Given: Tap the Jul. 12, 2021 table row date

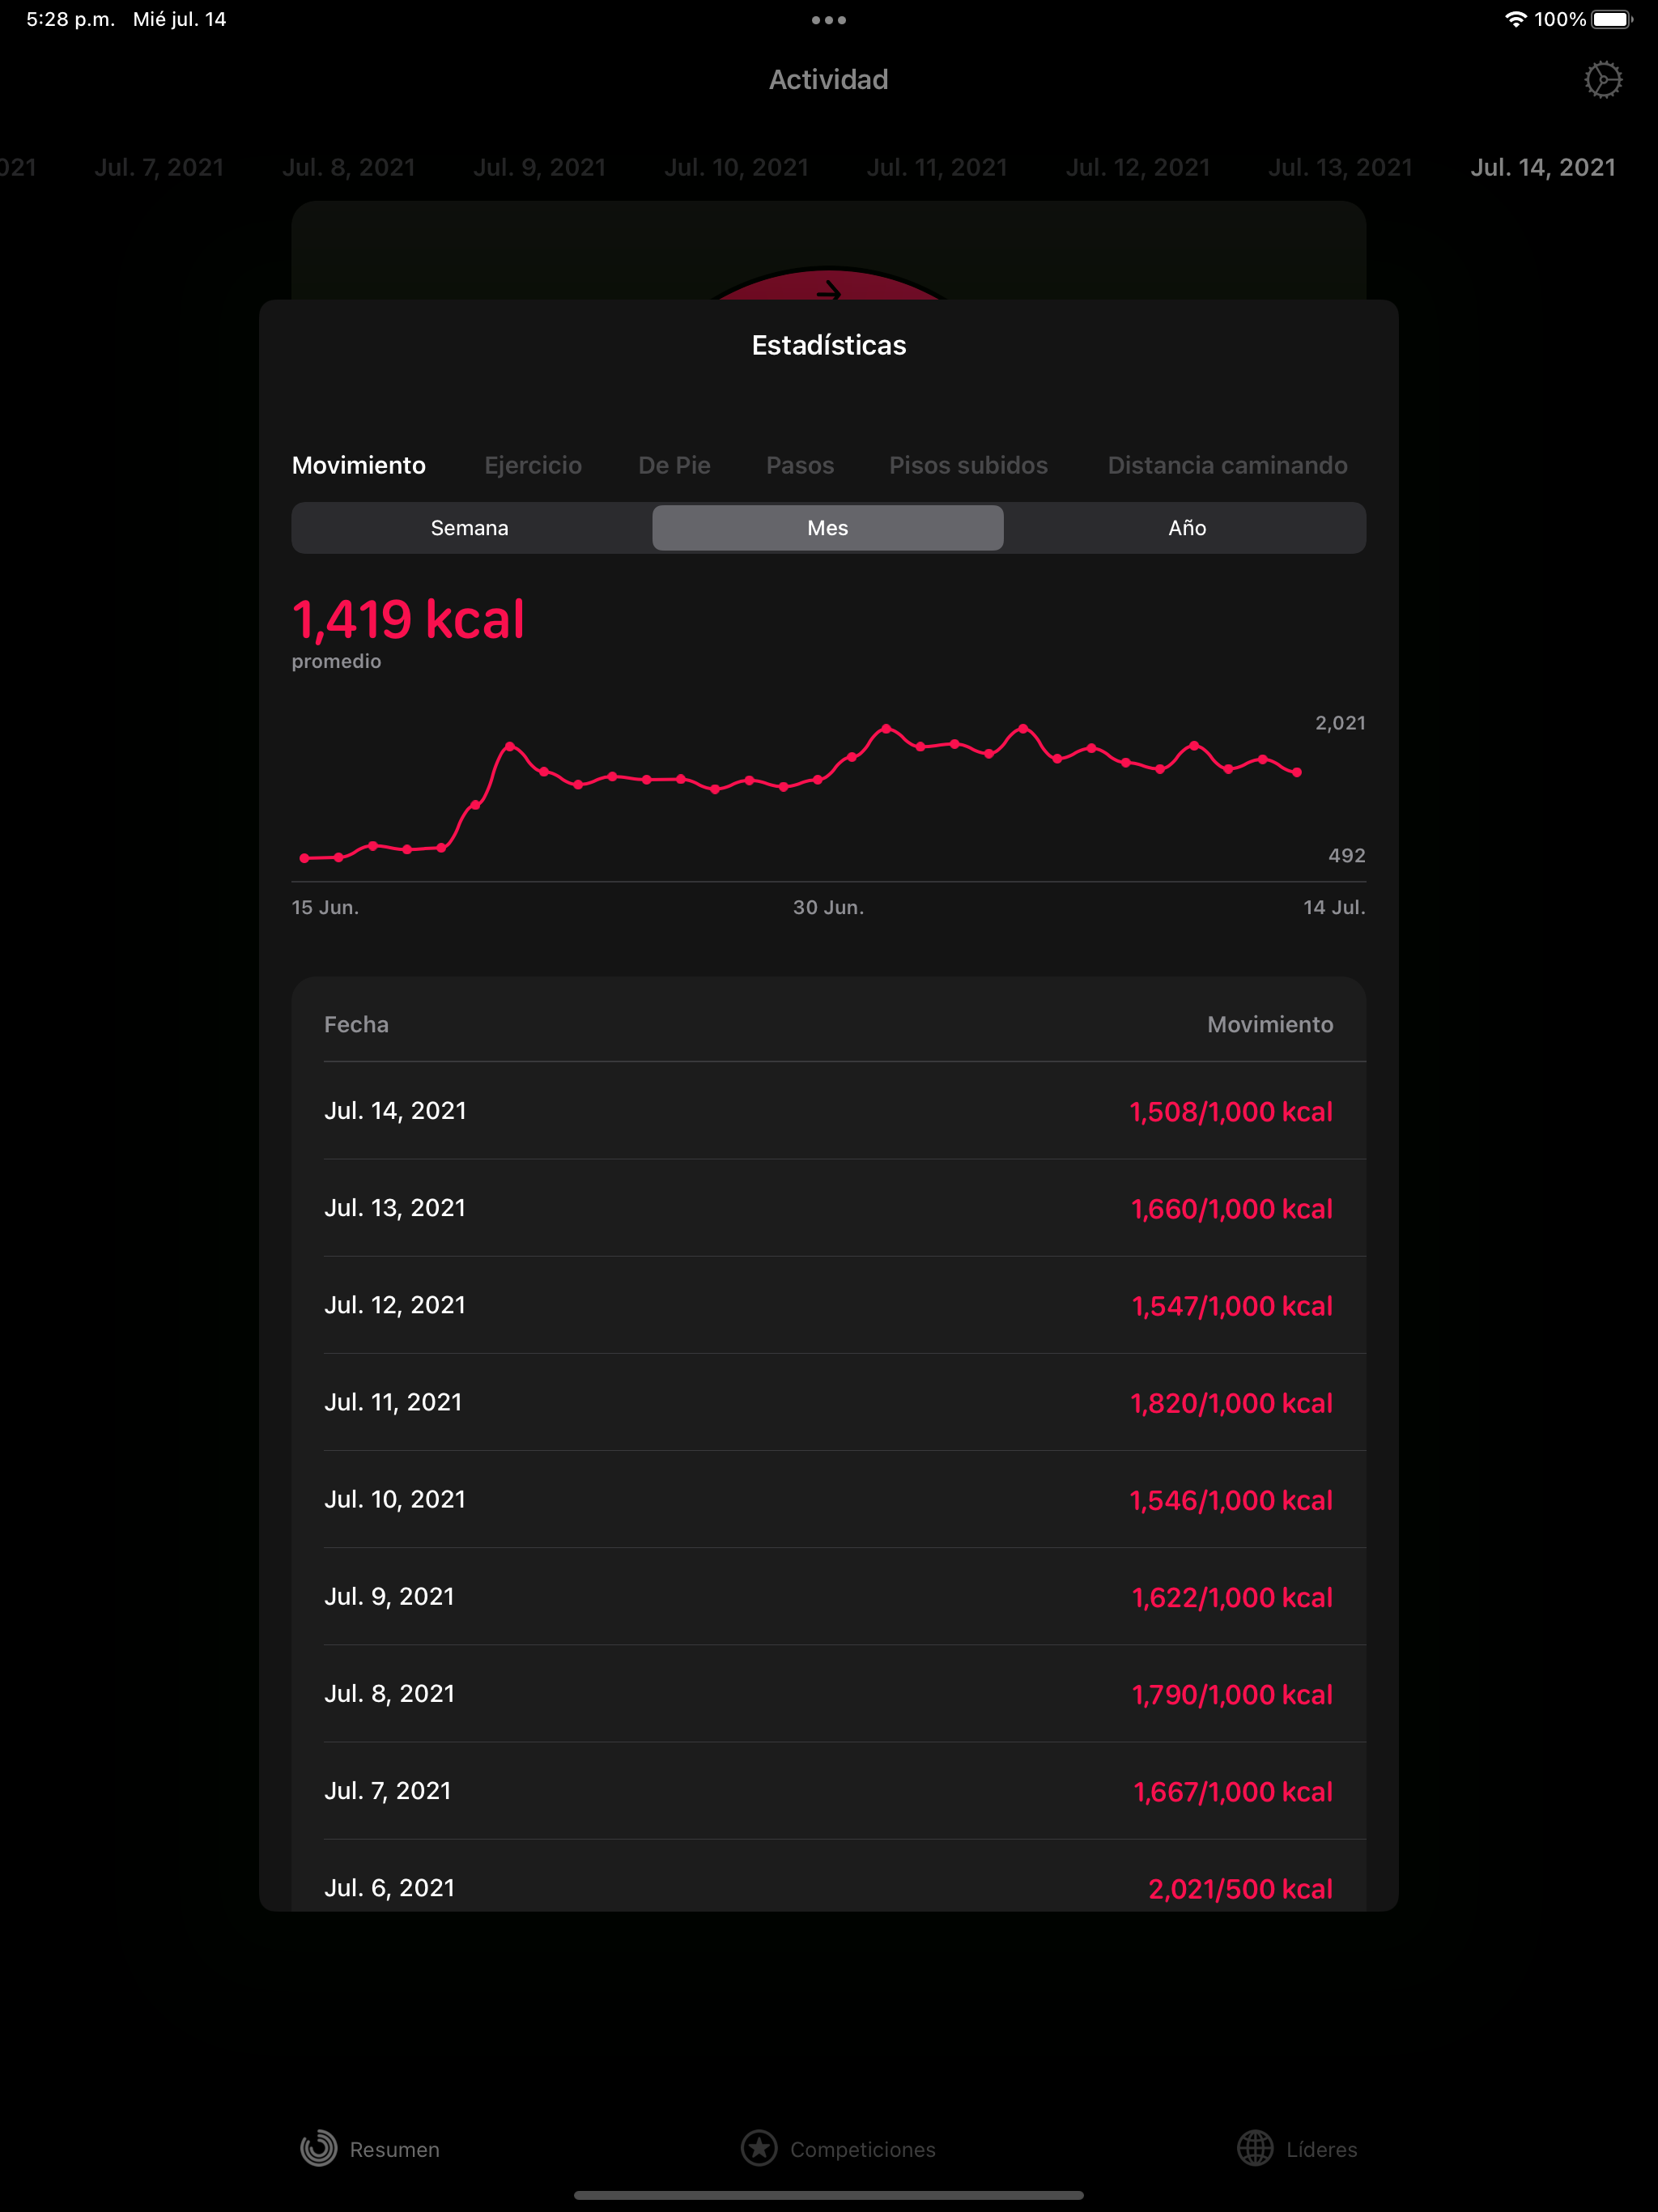Looking at the screenshot, I should [x=395, y=1304].
